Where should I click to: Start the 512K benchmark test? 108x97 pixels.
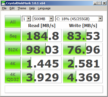pos(13,49)
